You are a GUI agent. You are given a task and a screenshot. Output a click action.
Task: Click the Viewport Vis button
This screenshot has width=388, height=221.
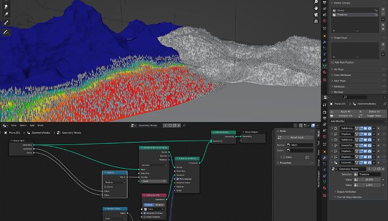point(344,116)
